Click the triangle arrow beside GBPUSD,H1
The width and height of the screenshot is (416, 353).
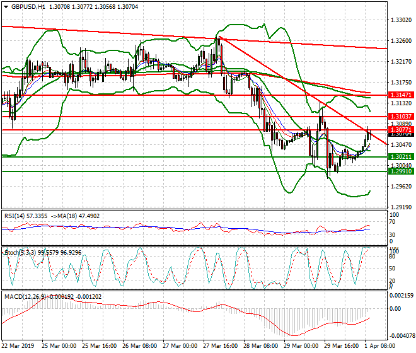coord(6,7)
